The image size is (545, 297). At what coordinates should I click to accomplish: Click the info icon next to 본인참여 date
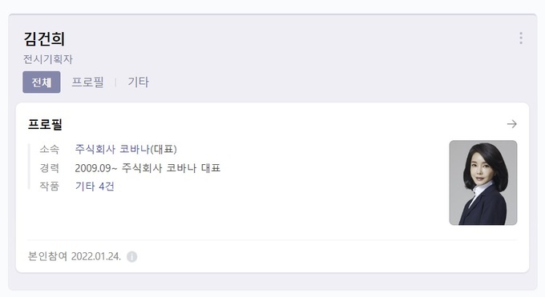click(131, 257)
